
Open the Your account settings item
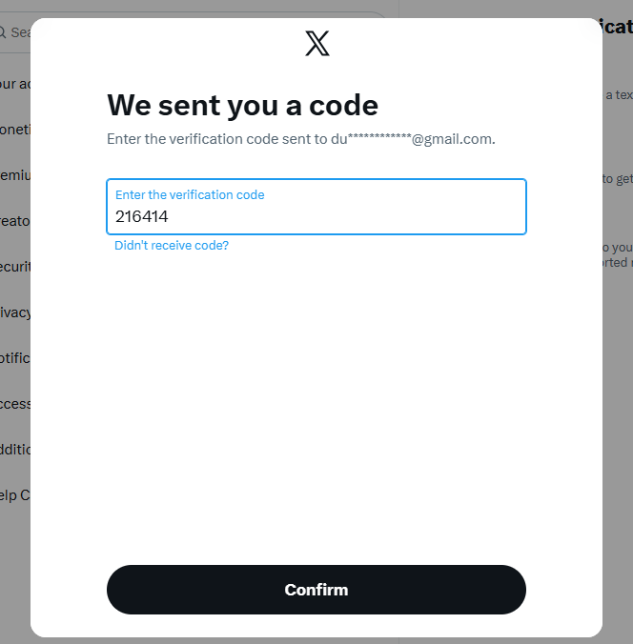point(14,84)
